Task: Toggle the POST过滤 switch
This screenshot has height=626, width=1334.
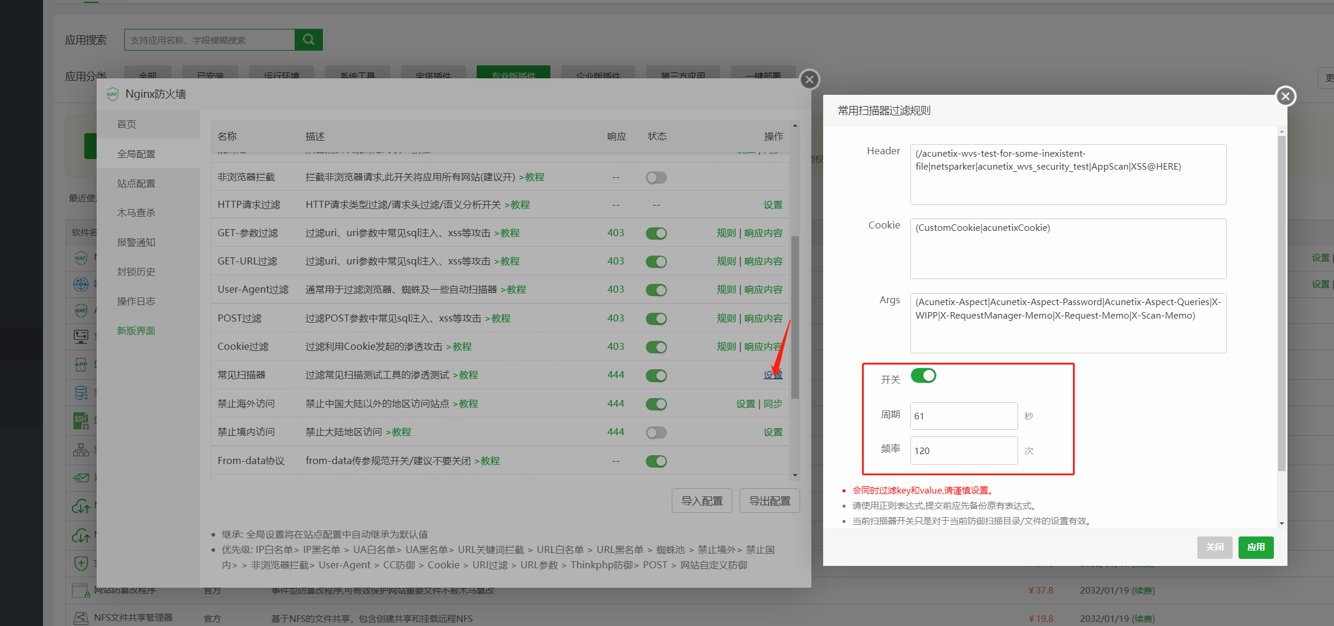Action: [x=656, y=319]
